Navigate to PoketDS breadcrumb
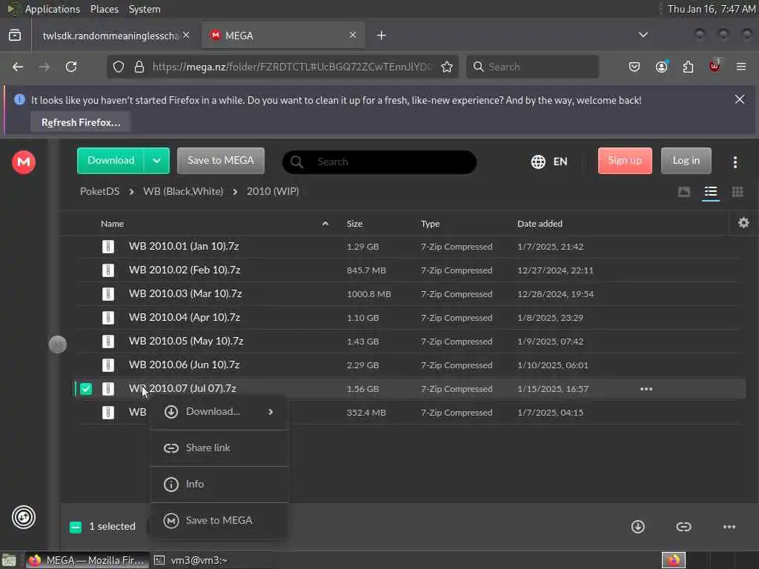The image size is (759, 569). [x=100, y=191]
